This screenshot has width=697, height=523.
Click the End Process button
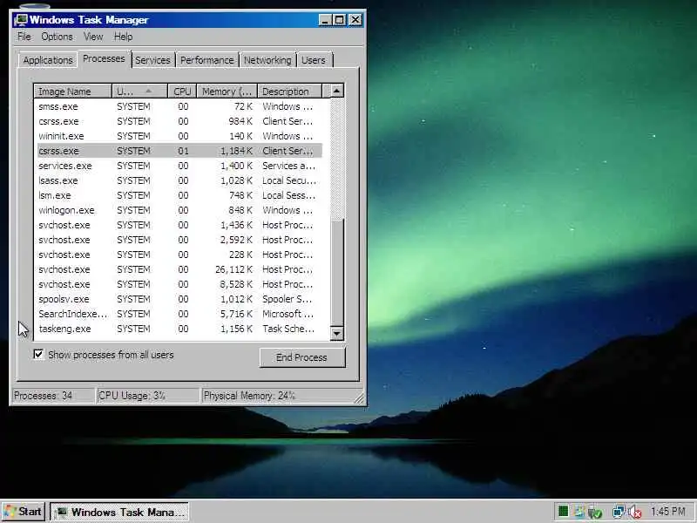pos(301,357)
